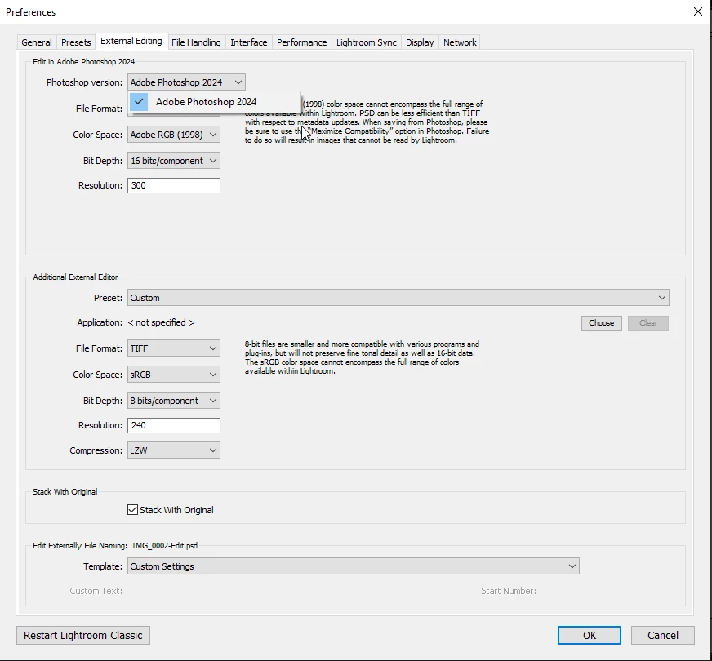Click the Resolution field showing 300
712x661 pixels.
coord(173,185)
